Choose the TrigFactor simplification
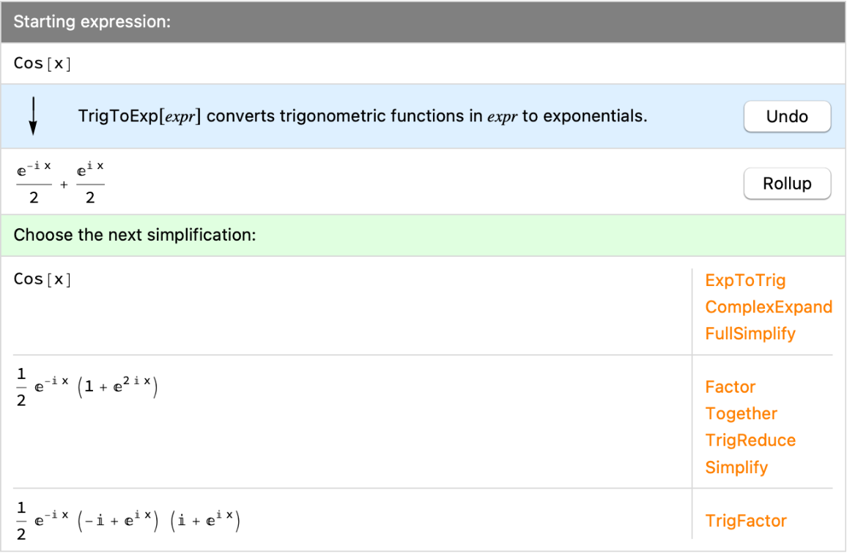 click(746, 521)
